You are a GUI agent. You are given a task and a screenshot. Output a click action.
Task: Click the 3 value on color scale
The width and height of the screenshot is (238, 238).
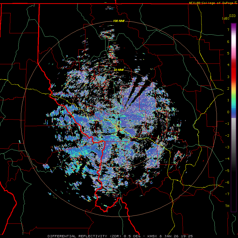228,77
